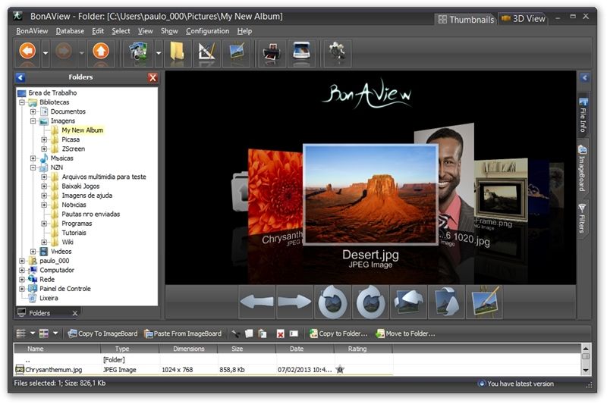The height and width of the screenshot is (404, 607).
Task: Click Paste From ImageBoard button
Action: 183,334
